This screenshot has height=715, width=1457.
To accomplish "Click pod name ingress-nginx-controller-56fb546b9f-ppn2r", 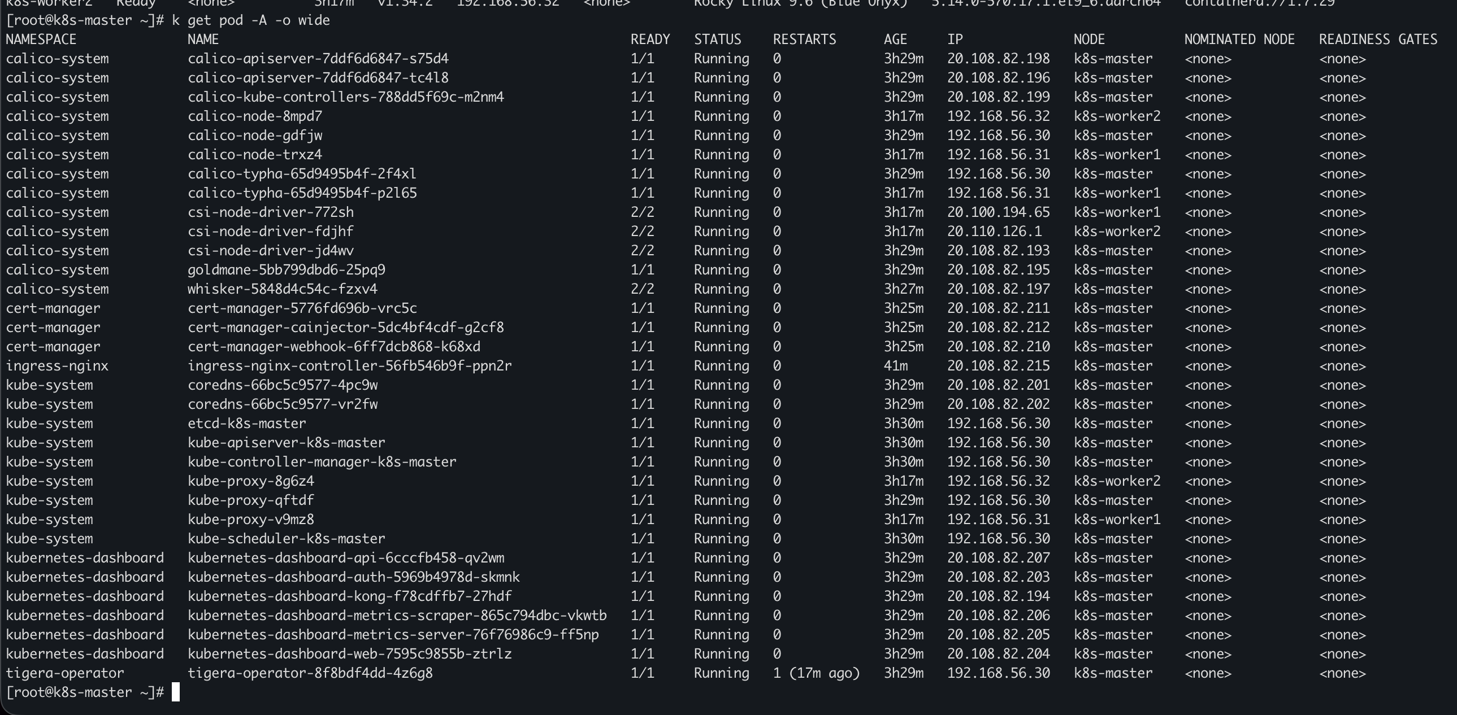I will click(349, 366).
